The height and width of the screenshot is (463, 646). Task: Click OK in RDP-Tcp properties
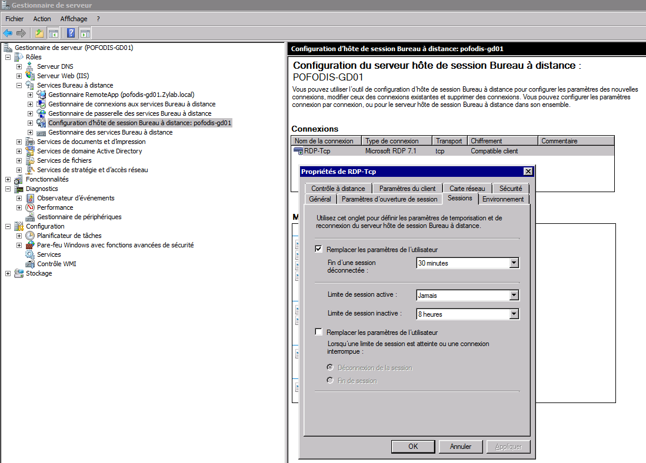(413, 447)
